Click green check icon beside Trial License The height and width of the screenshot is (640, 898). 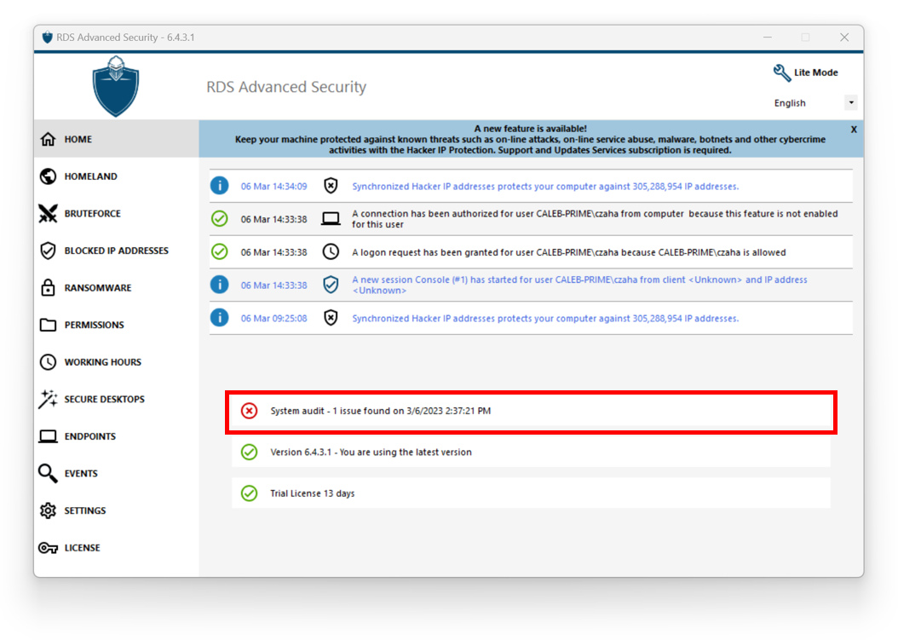(249, 493)
